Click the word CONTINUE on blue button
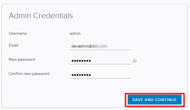190x110 pixels. [166, 100]
